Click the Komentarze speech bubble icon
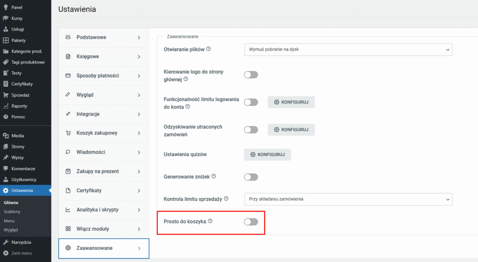 tap(6, 169)
